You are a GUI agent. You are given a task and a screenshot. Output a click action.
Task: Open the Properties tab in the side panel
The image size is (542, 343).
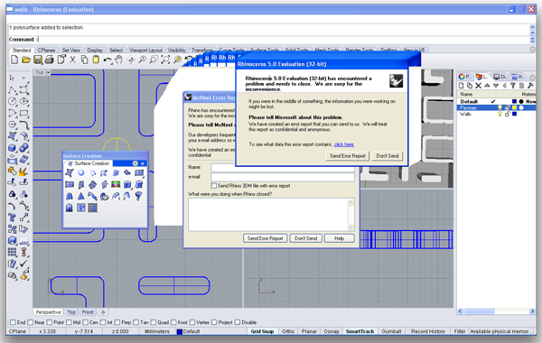[464, 77]
